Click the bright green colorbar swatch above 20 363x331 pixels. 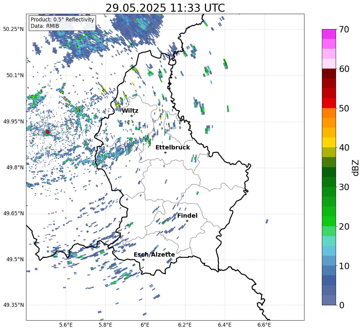coord(329,221)
